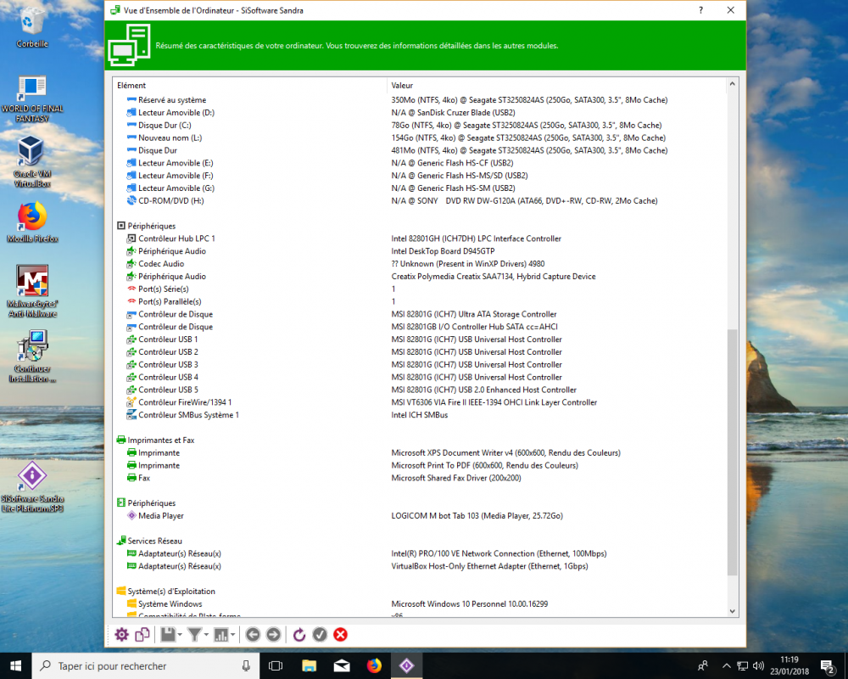Open the options gear in Sandra toolbar
The image size is (848, 679).
tap(121, 634)
